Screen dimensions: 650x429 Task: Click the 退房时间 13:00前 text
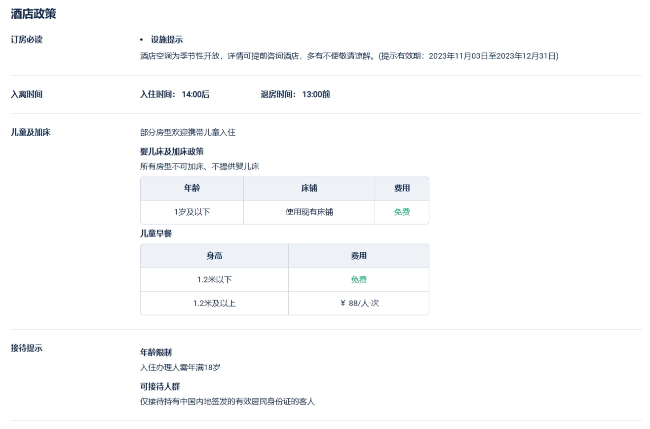click(295, 94)
